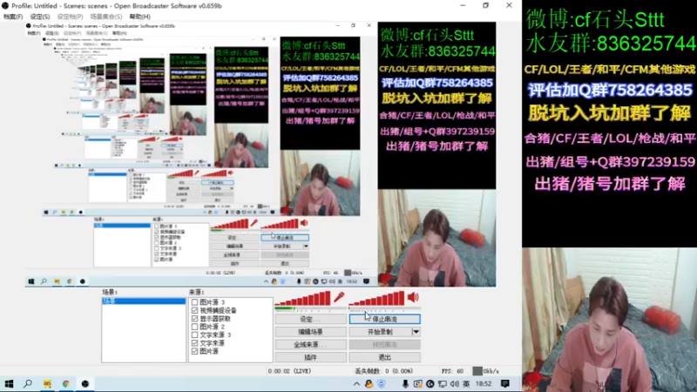Screen dimensions: 697x392
Task: Open the Windows Start menu
Action: 9,383
